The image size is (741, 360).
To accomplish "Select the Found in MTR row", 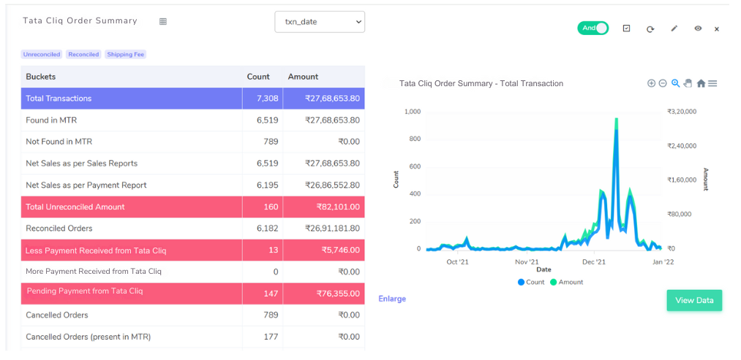I will 193,120.
